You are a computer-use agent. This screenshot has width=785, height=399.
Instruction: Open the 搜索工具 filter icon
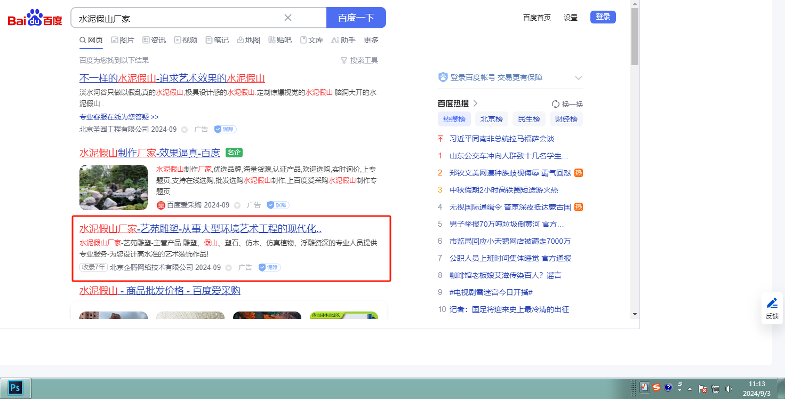[344, 60]
